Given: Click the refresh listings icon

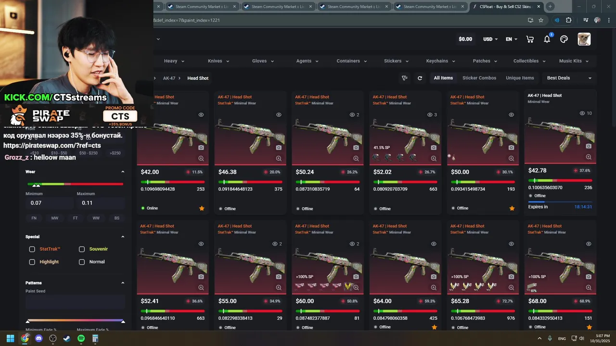Looking at the screenshot, I should 420,78.
